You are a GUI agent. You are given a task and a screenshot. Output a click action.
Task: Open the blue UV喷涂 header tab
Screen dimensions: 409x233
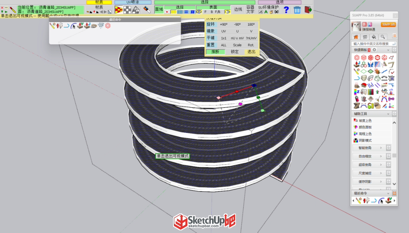[x=133, y=2]
